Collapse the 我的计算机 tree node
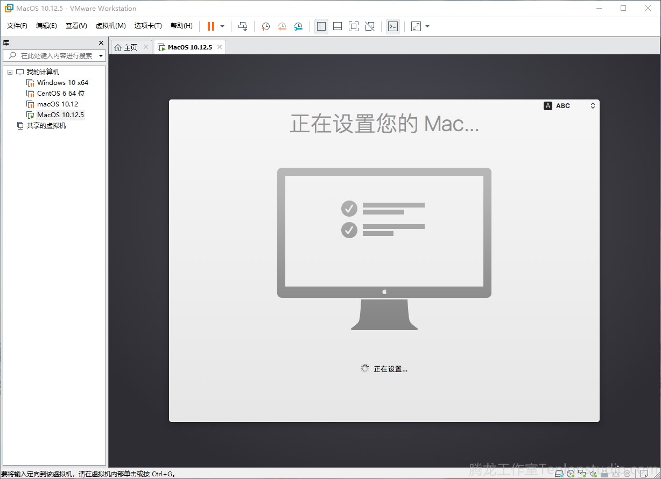This screenshot has height=479, width=661. (10, 72)
